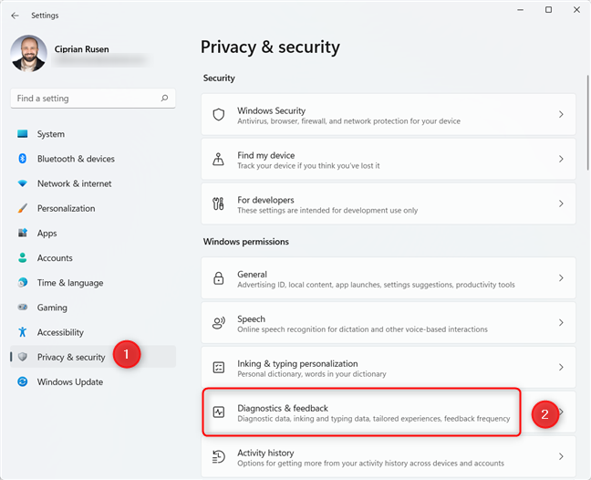Screen dimensions: 591x480
Task: Click the Accessibility figure icon
Action: tap(22, 332)
